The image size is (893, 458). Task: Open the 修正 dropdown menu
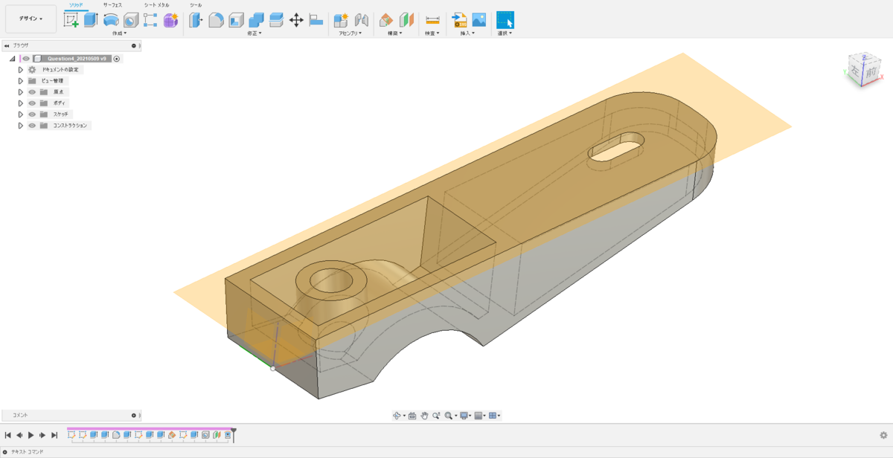[255, 33]
